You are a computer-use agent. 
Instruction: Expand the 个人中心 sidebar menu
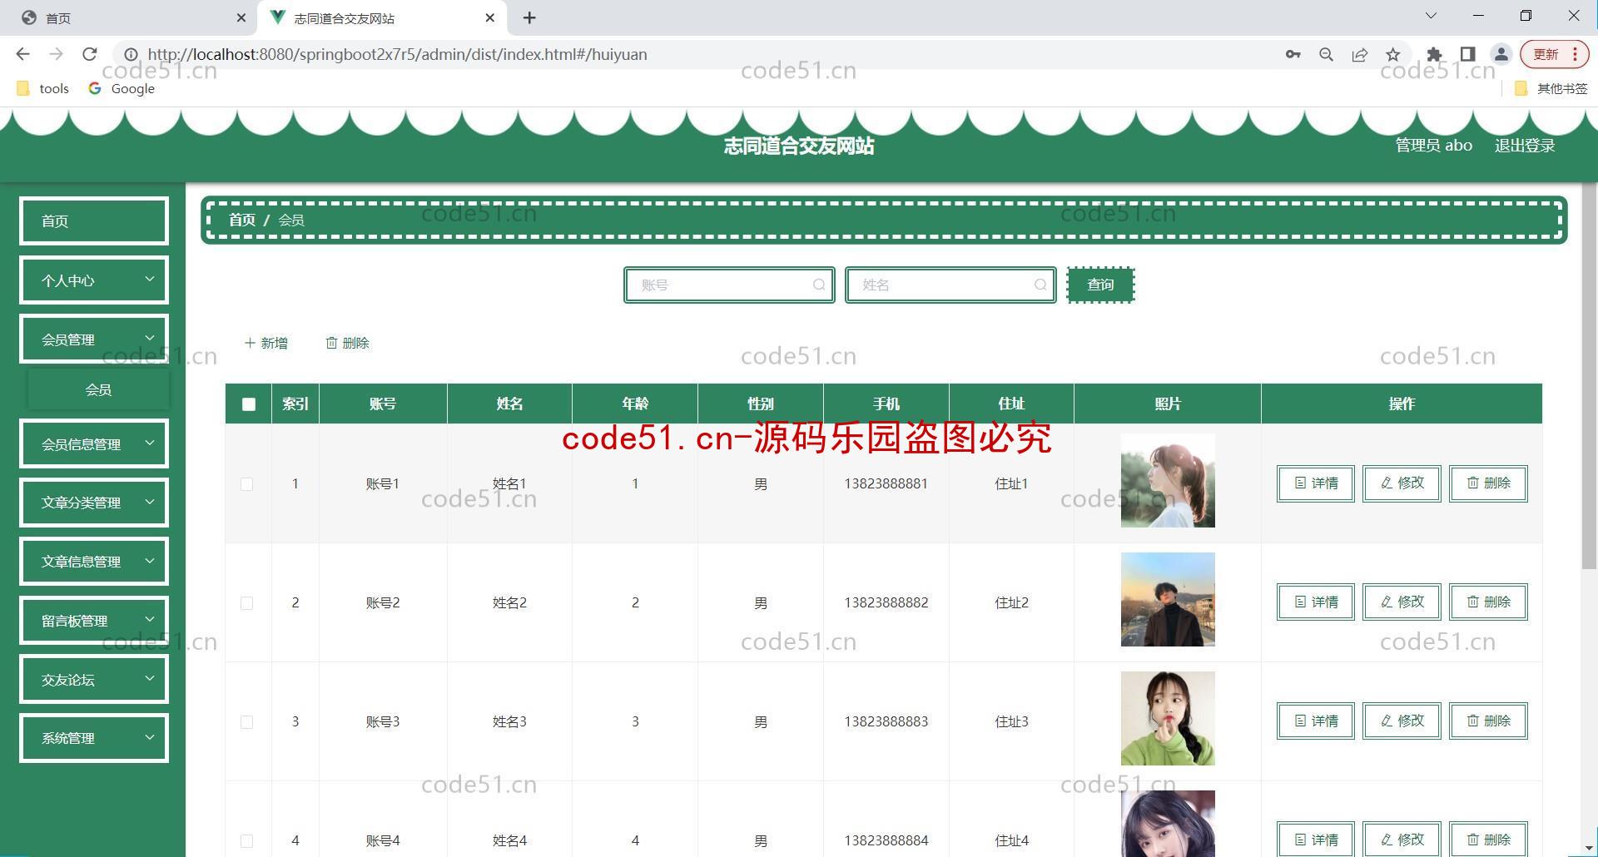pyautogui.click(x=94, y=280)
